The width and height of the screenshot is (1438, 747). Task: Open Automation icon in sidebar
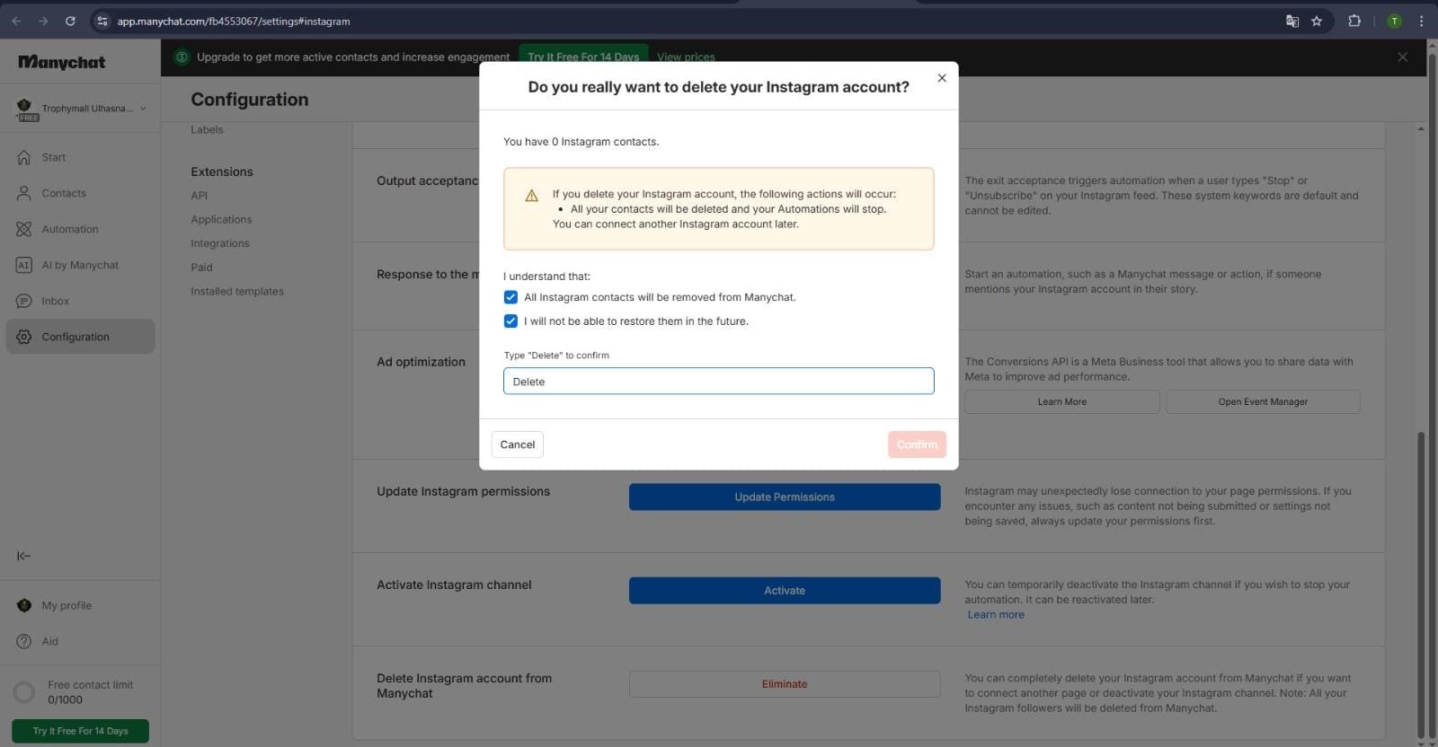pos(24,229)
